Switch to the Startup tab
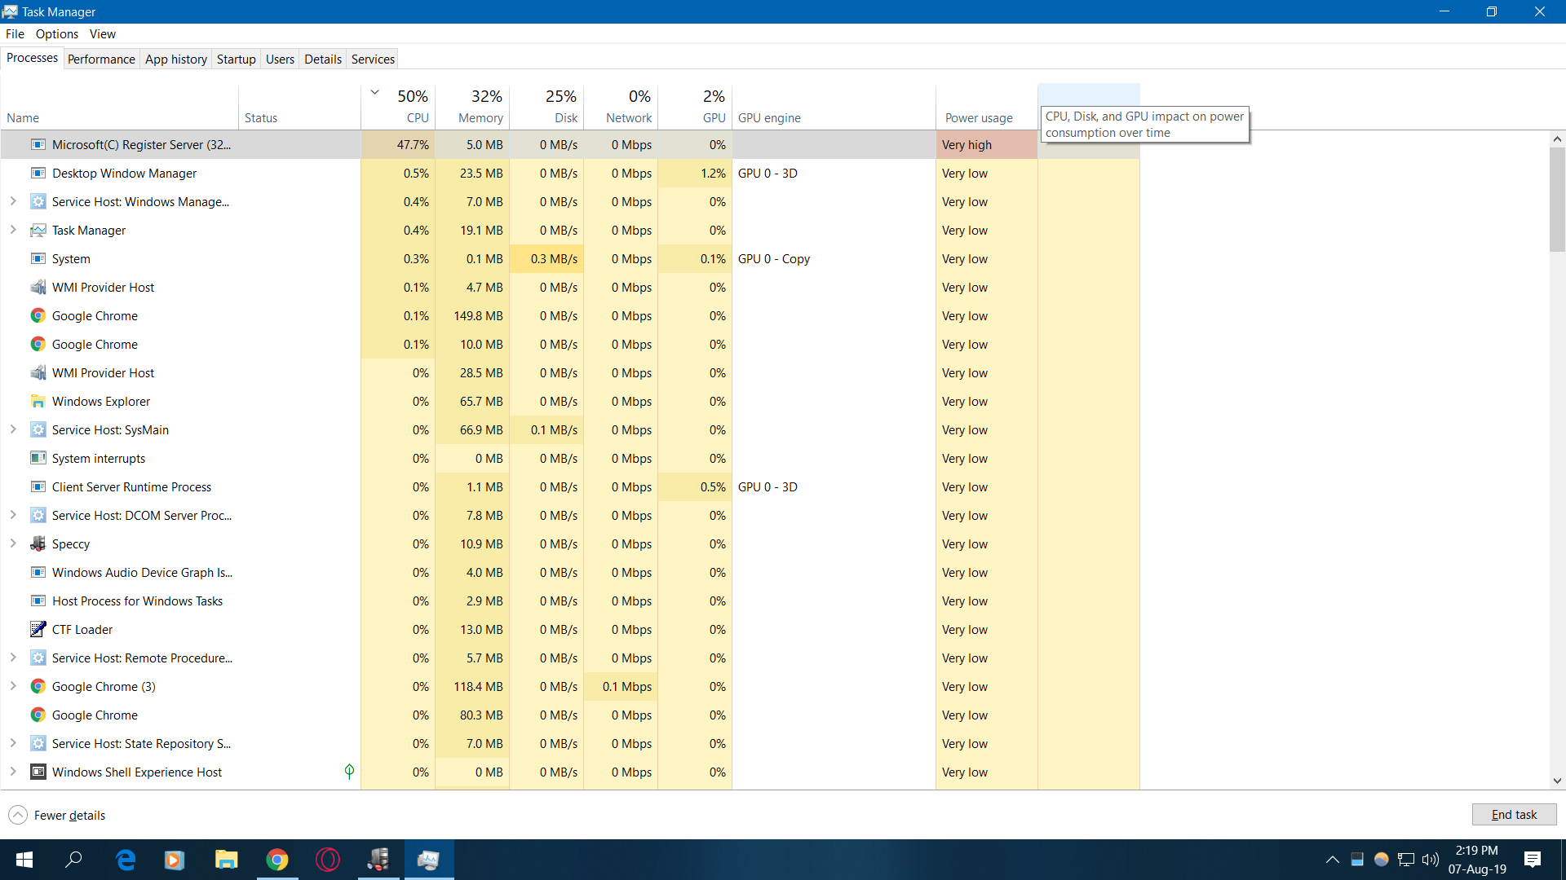This screenshot has width=1566, height=880. pyautogui.click(x=237, y=59)
